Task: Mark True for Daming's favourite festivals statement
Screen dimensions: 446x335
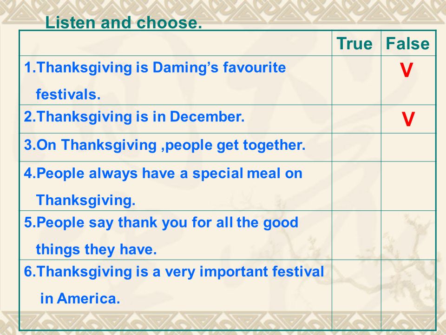Action: click(x=356, y=80)
